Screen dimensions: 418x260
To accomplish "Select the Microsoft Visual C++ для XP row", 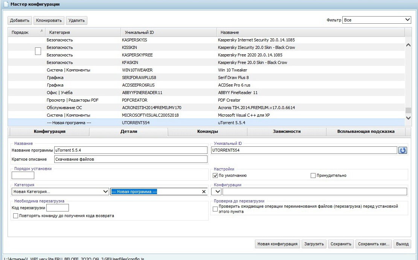I will [206, 115].
